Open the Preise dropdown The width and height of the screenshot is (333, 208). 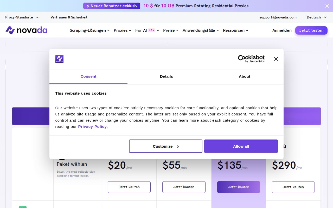point(171,30)
